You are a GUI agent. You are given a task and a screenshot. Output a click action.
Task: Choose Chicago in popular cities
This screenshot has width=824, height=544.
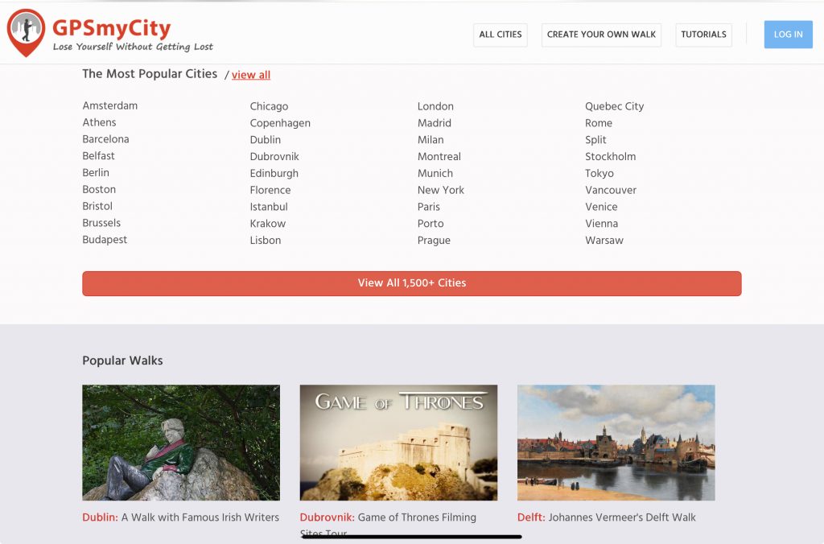(x=269, y=106)
